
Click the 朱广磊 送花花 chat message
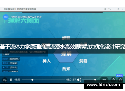(10, 67)
